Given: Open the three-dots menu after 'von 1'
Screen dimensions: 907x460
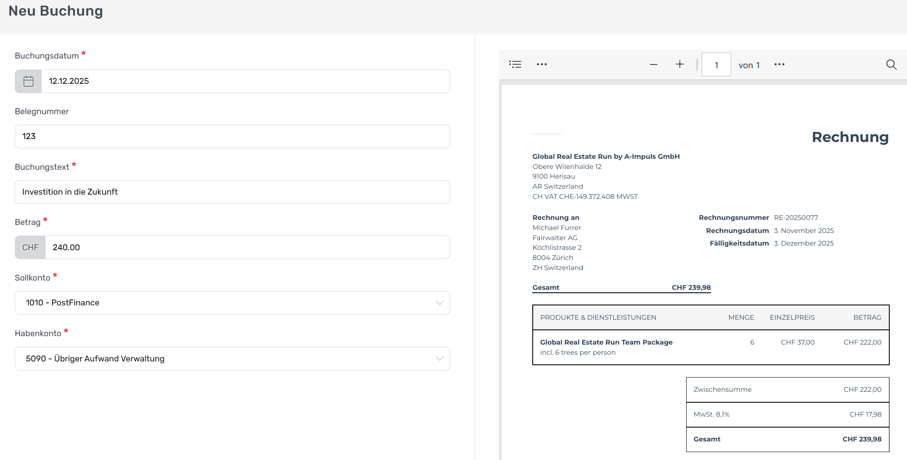Looking at the screenshot, I should [x=779, y=64].
